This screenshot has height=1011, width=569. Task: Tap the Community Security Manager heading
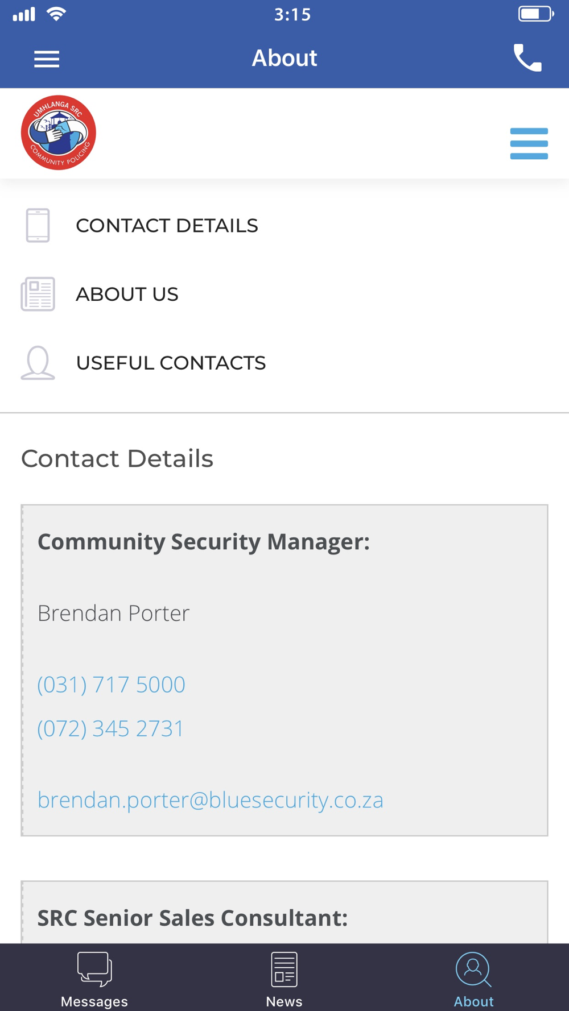point(203,542)
